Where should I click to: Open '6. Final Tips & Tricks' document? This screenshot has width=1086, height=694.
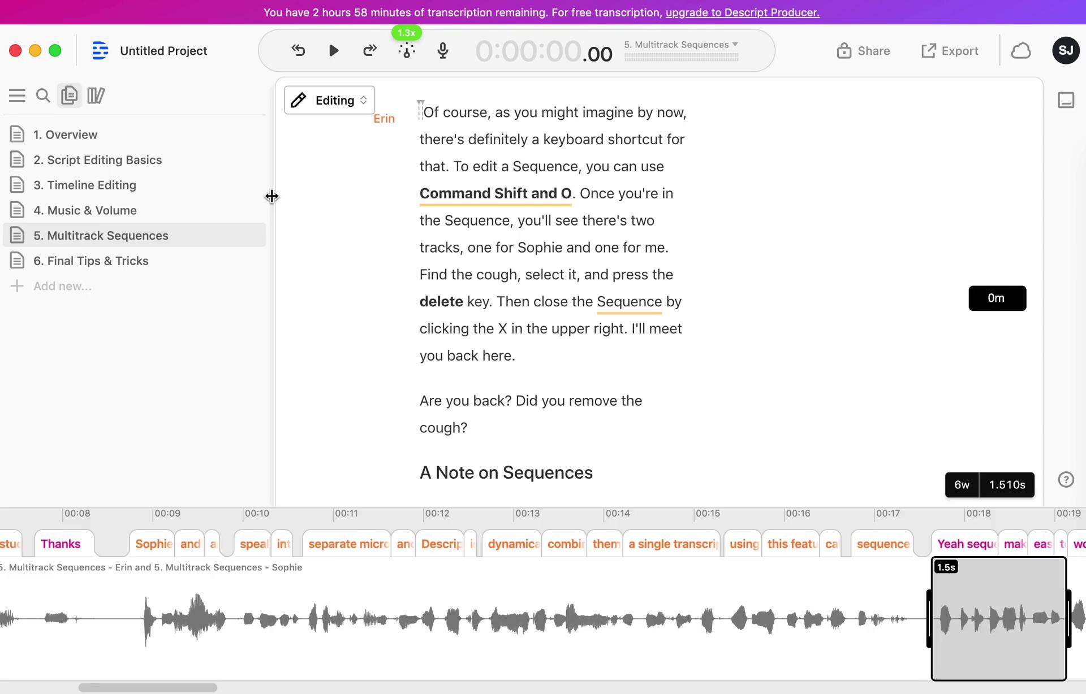[x=90, y=260]
